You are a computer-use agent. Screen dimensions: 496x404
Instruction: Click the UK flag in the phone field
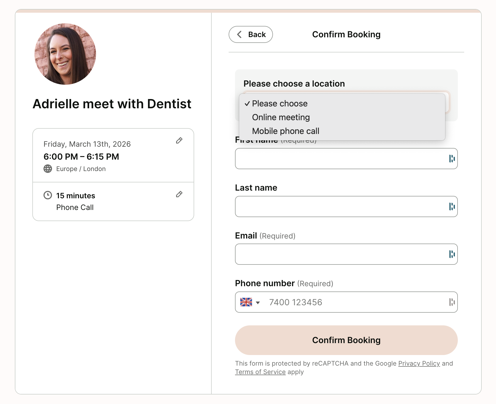(x=246, y=302)
